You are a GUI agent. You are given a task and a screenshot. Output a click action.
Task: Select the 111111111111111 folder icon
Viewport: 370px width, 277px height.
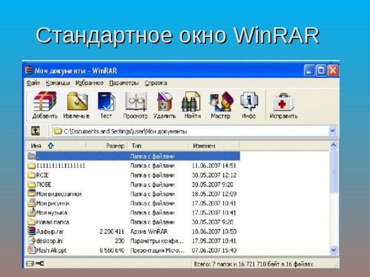coord(31,166)
